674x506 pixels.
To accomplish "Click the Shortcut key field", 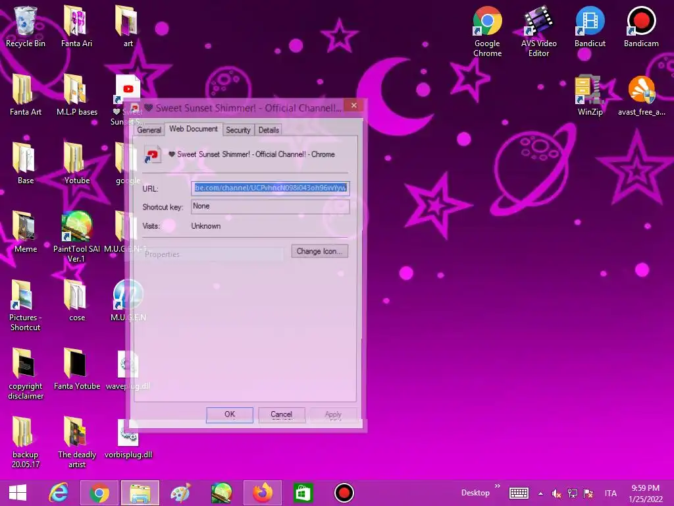I will coord(271,206).
